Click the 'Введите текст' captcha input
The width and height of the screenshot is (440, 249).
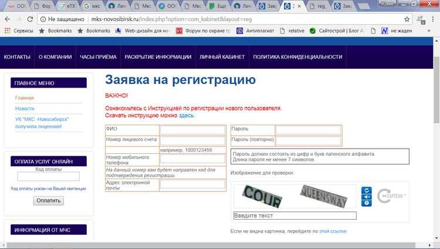tap(295, 216)
